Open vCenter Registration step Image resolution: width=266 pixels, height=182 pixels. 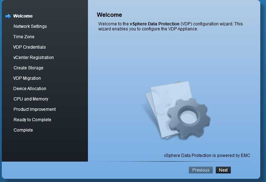point(34,58)
